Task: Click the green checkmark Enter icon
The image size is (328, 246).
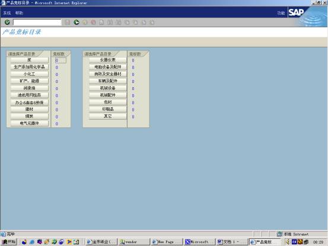Action: [x=7, y=22]
